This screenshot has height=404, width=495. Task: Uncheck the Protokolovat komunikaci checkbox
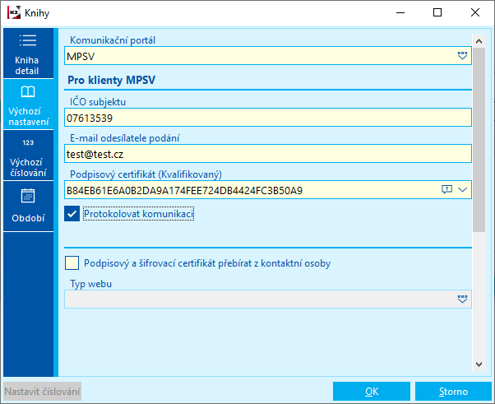pos(72,214)
